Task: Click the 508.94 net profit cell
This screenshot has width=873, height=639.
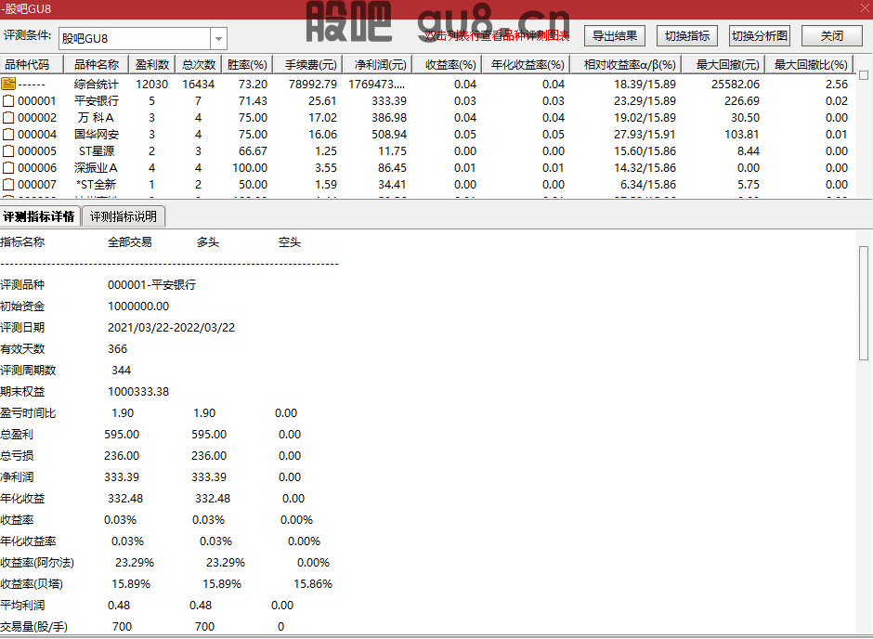Action: tap(388, 134)
